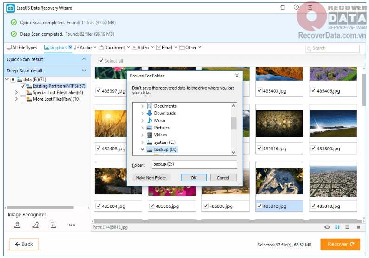Click Make New Folder button
The width and height of the screenshot is (369, 258).
(x=151, y=178)
